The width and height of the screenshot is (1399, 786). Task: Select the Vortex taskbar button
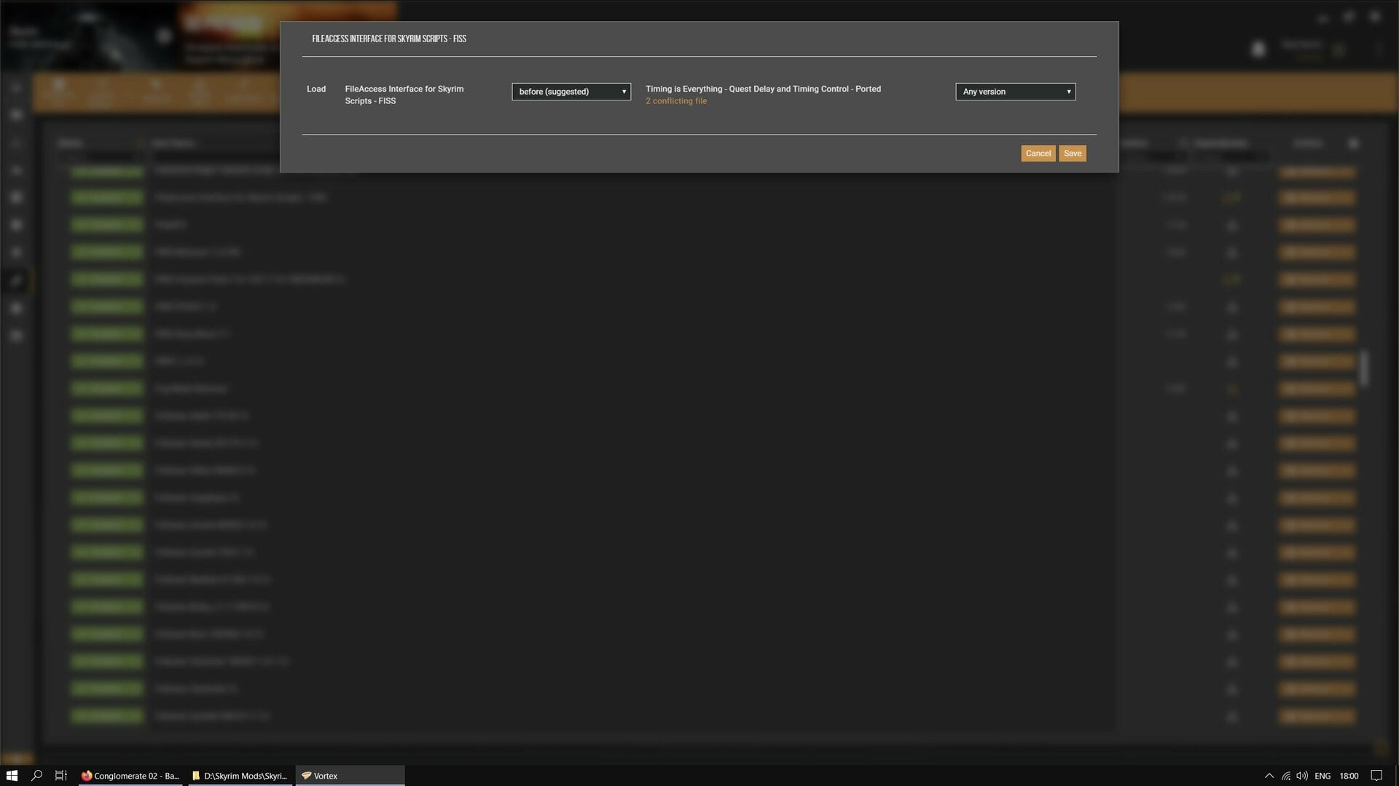tap(350, 776)
